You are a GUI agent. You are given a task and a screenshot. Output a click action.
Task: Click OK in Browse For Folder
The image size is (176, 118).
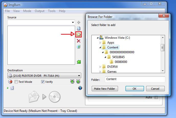pyautogui.click(x=135, y=88)
